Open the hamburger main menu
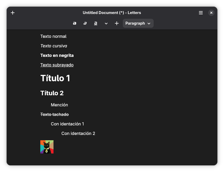The image size is (224, 172). (201, 13)
